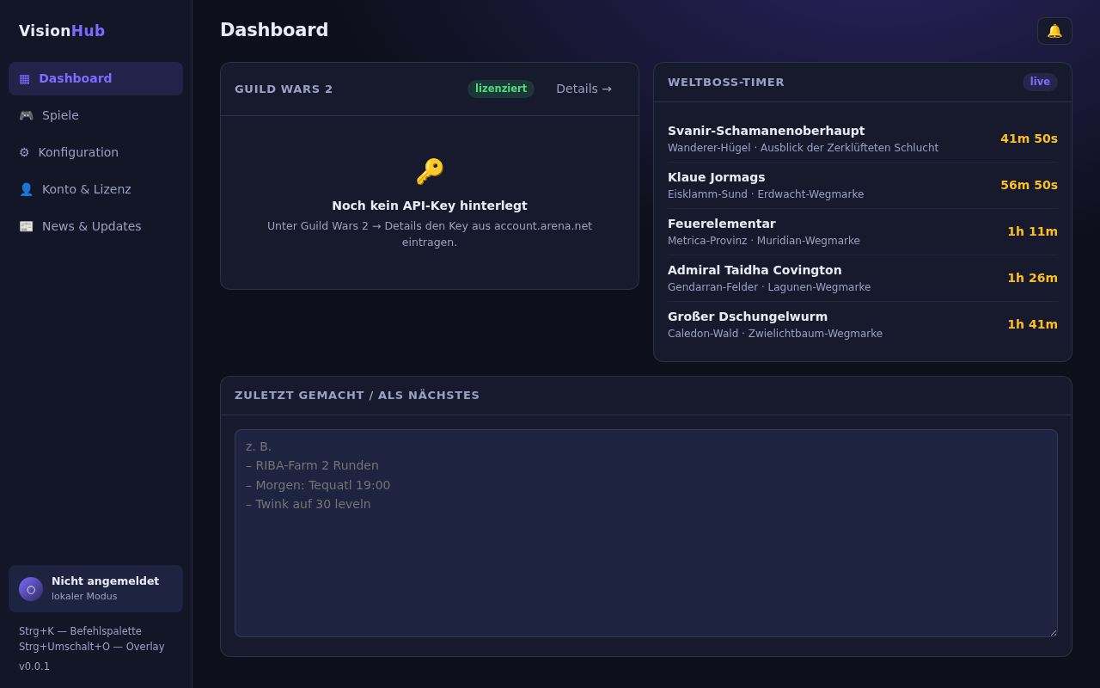Click the API-key instruction text mentioning account.arena.net
1100x688 pixels.
(x=430, y=234)
